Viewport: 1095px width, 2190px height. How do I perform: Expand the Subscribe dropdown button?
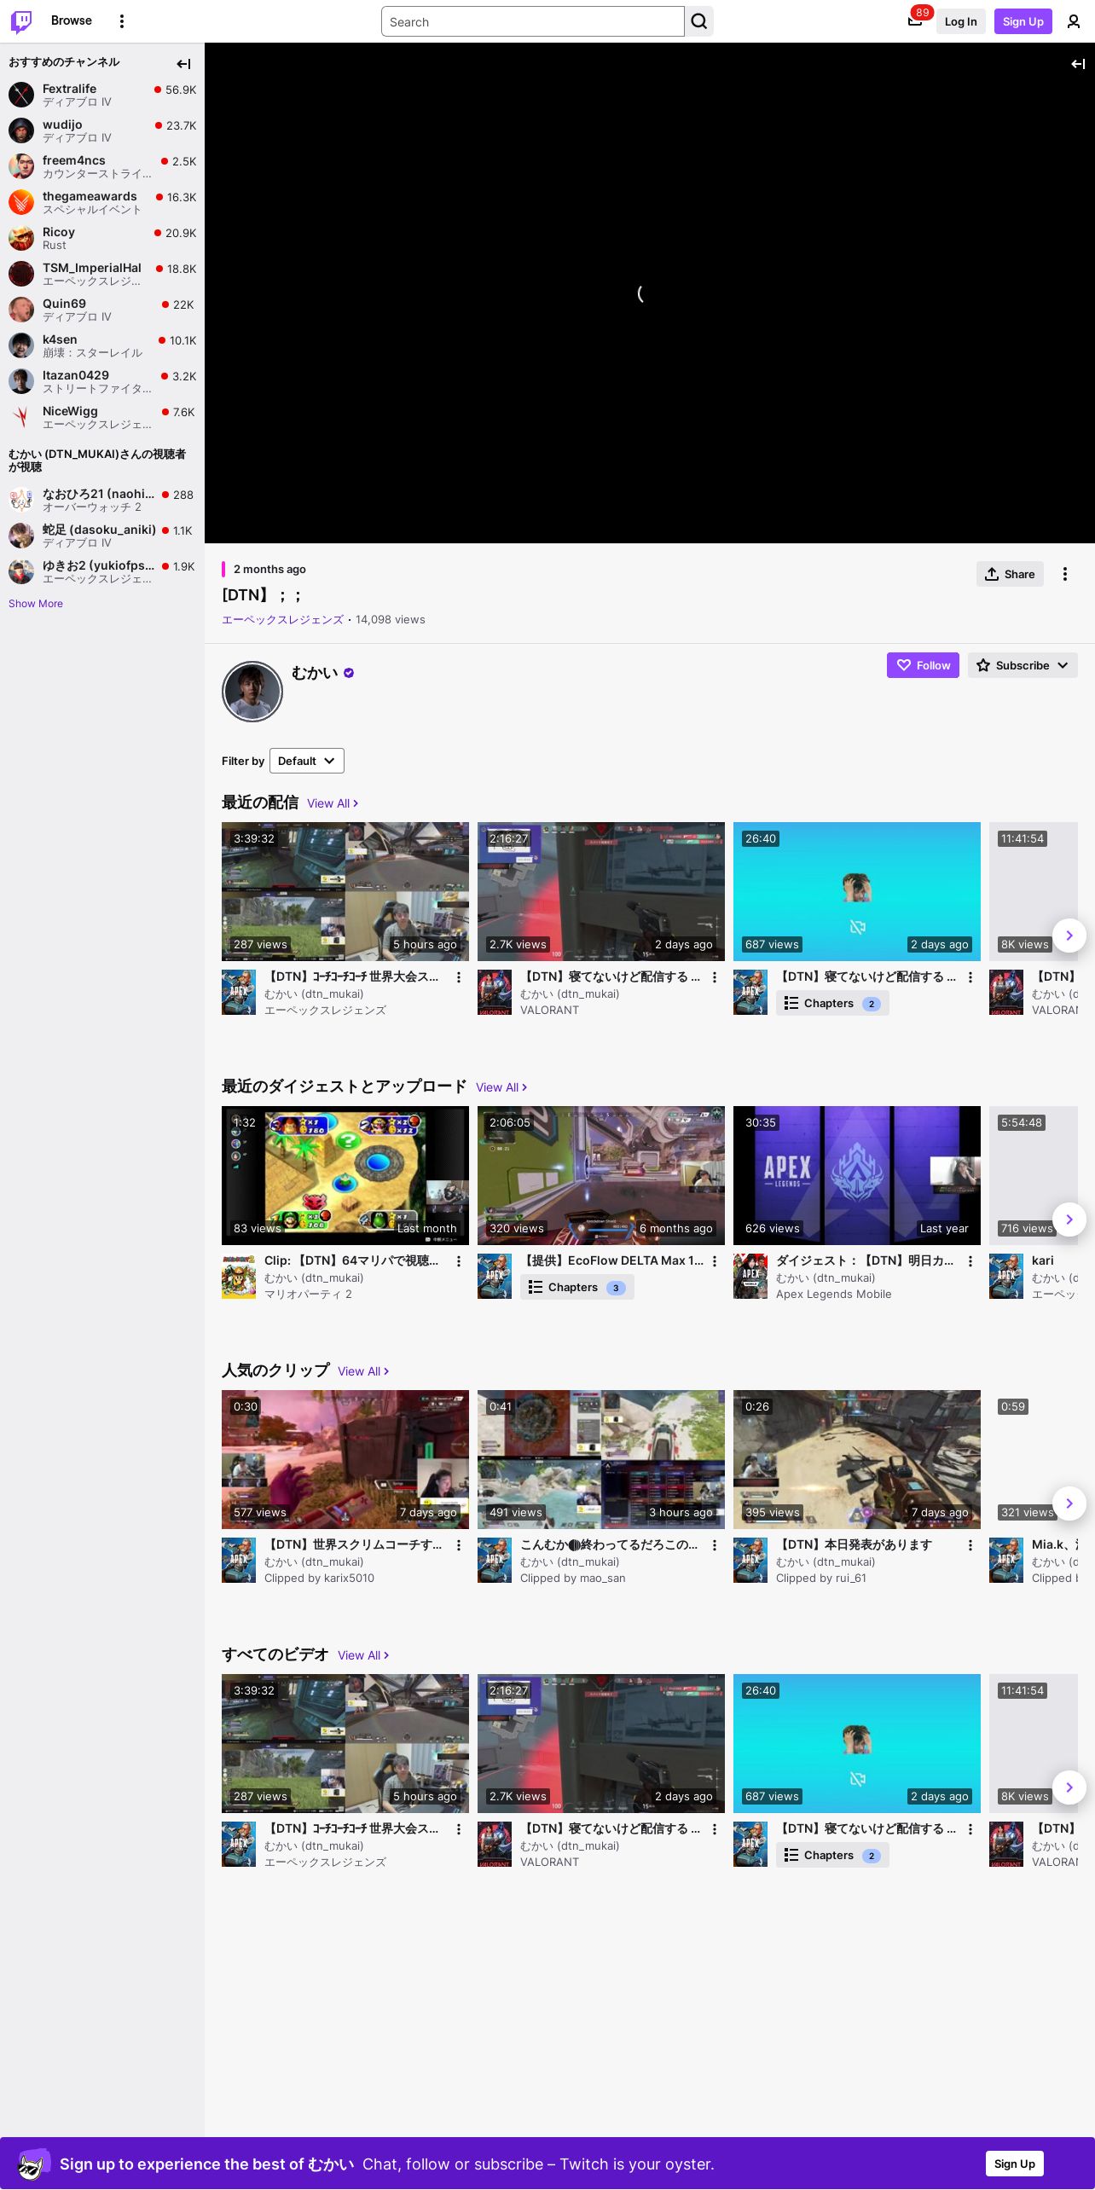[x=1023, y=665]
